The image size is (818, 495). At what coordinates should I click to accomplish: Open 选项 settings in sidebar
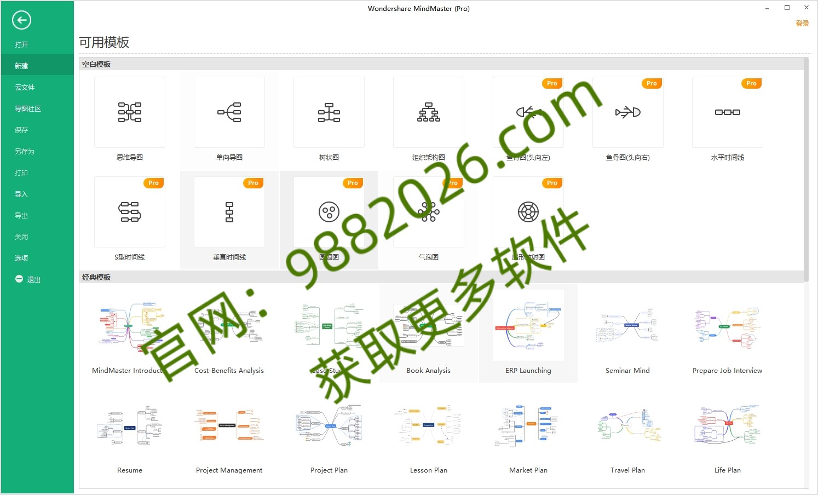(x=21, y=258)
